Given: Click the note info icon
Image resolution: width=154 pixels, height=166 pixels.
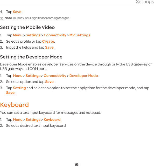Looking at the screenshot, I should 2,18.
